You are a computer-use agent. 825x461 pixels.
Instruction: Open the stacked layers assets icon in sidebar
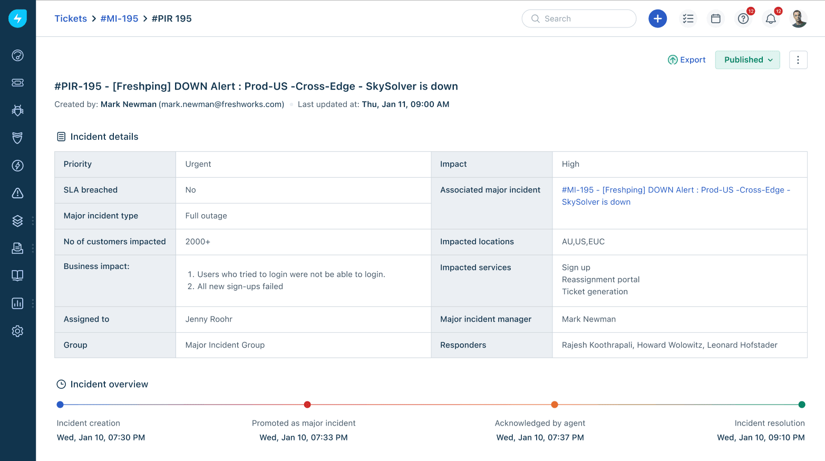click(x=17, y=220)
